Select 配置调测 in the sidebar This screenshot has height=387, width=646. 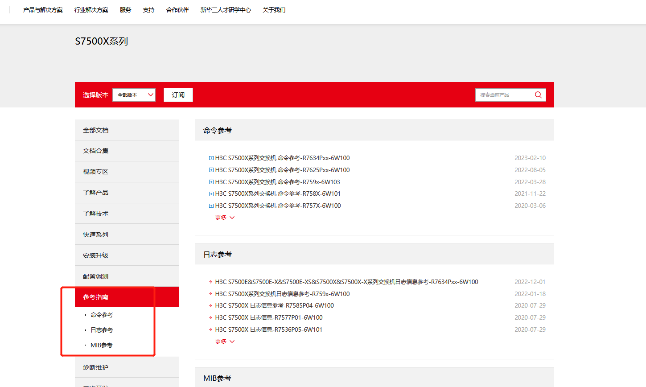click(127, 276)
